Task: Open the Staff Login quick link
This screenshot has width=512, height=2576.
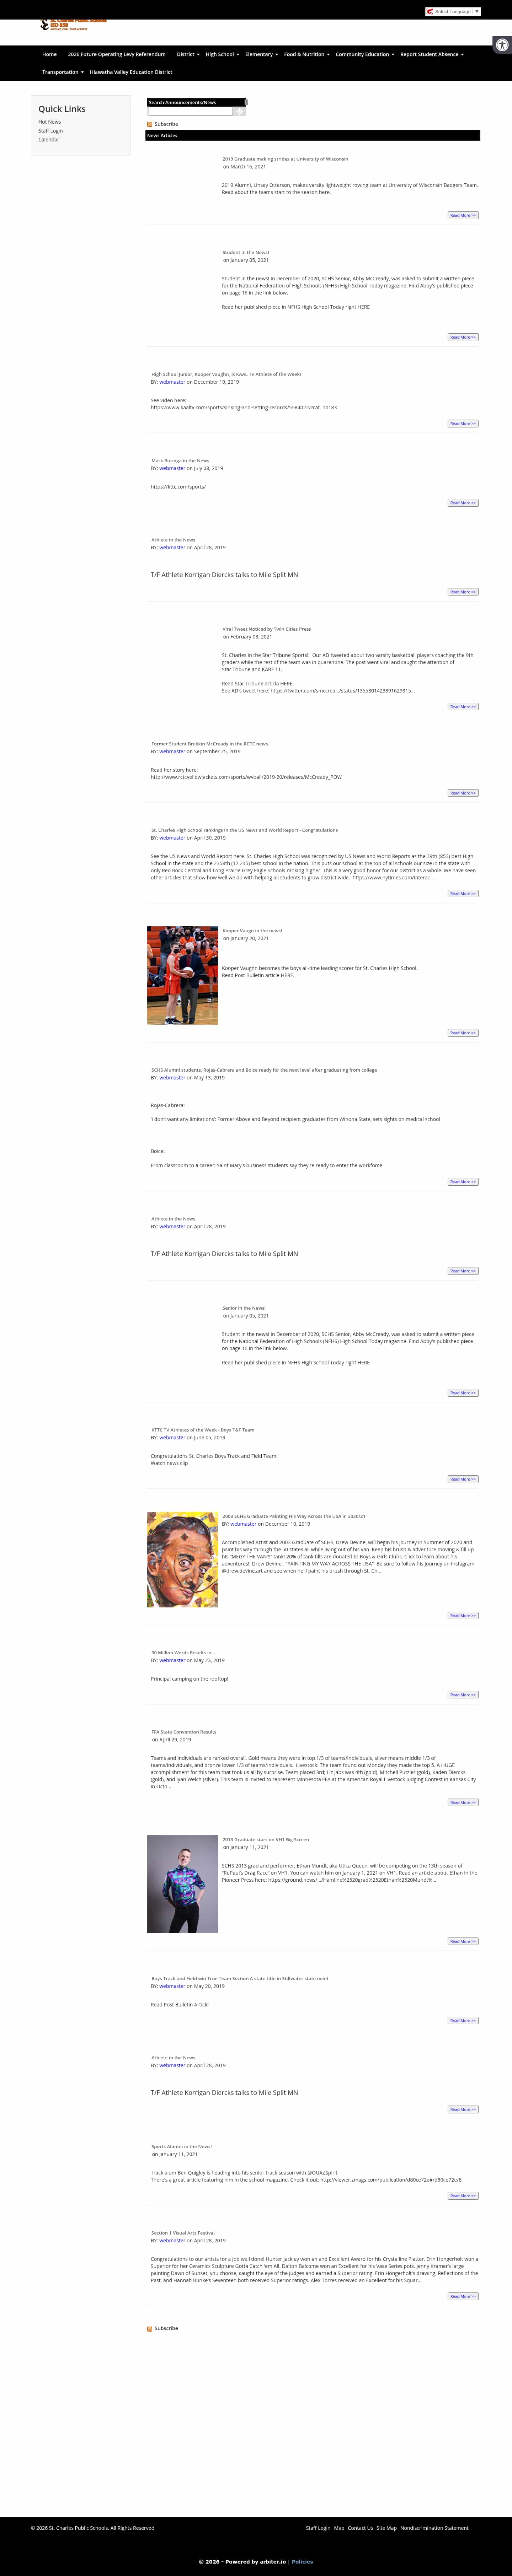Action: (51, 131)
